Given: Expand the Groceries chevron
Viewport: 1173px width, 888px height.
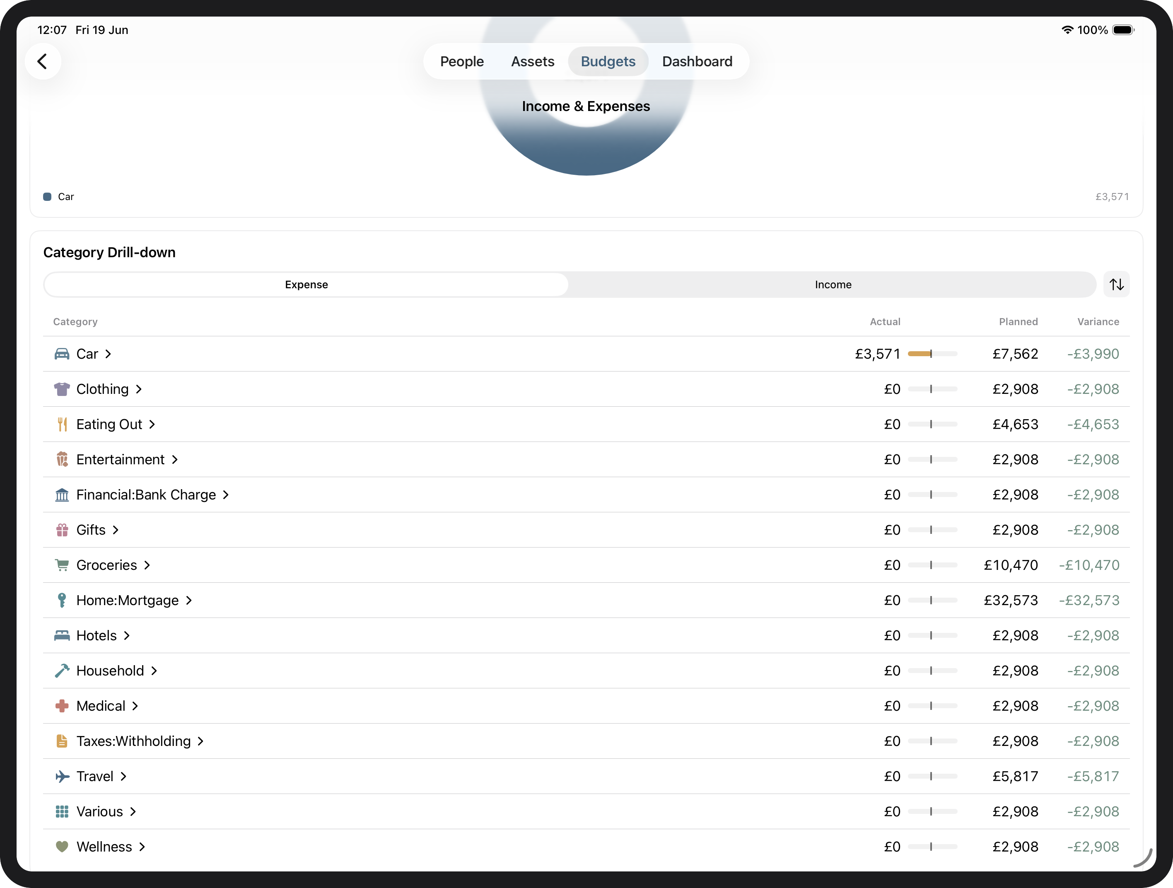Looking at the screenshot, I should click(147, 565).
